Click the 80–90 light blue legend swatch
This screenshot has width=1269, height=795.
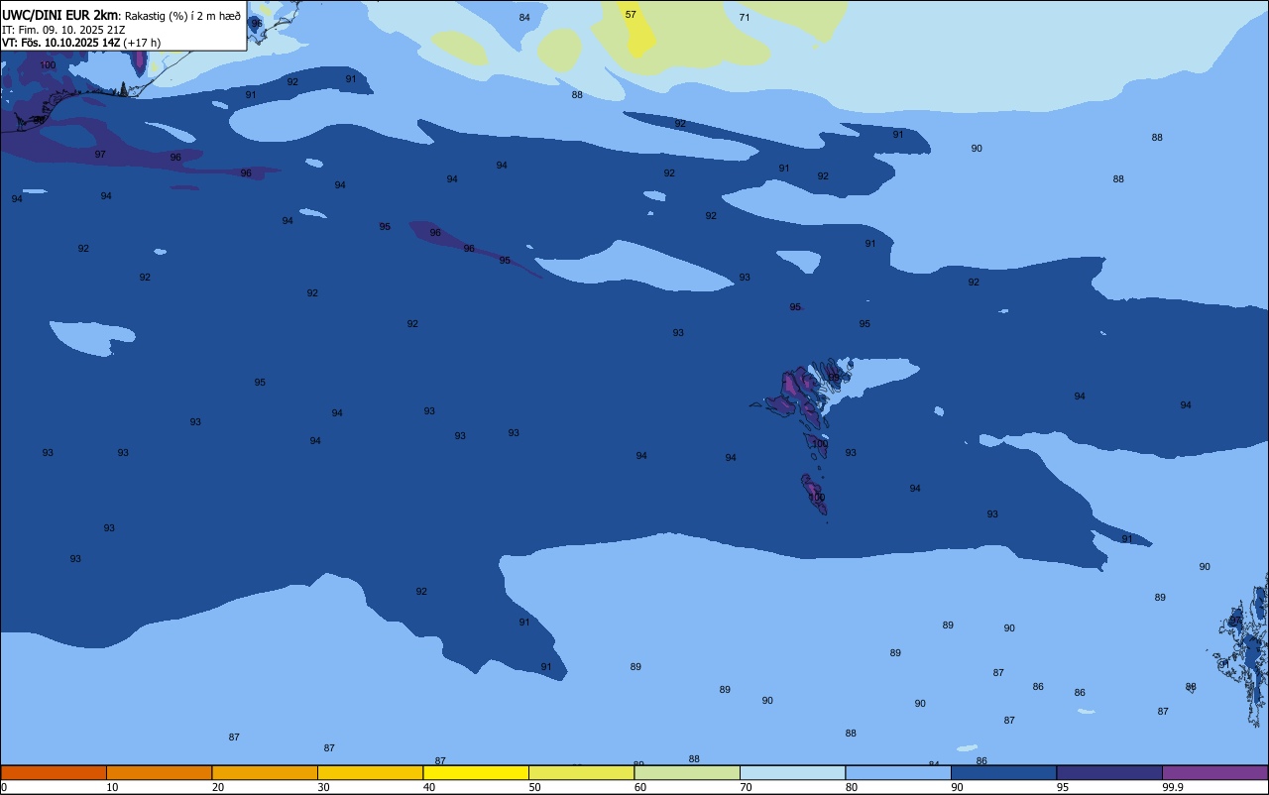click(x=898, y=772)
